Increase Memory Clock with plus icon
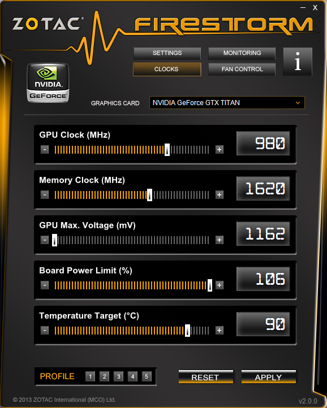This screenshot has height=408, width=327. pyautogui.click(x=220, y=194)
